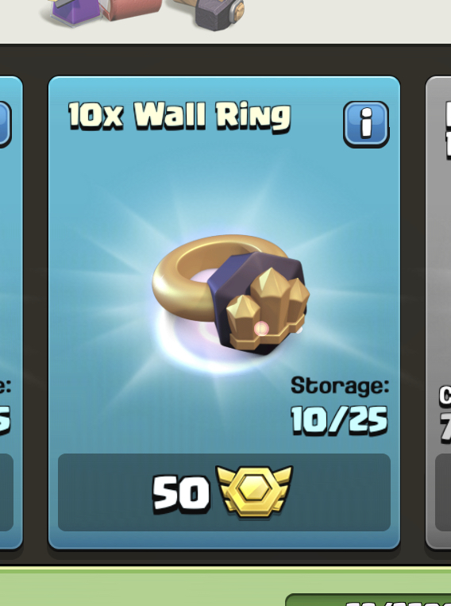The image size is (451, 606).
Task: Tap the gray card's price bar on right
Action: click(443, 492)
